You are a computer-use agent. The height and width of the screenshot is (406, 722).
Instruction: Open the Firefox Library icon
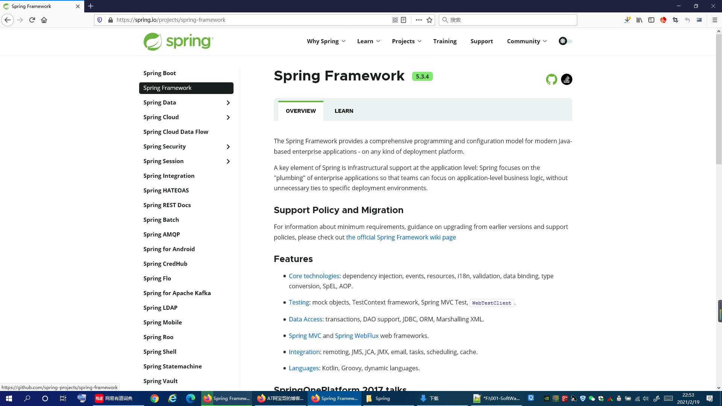pyautogui.click(x=639, y=20)
